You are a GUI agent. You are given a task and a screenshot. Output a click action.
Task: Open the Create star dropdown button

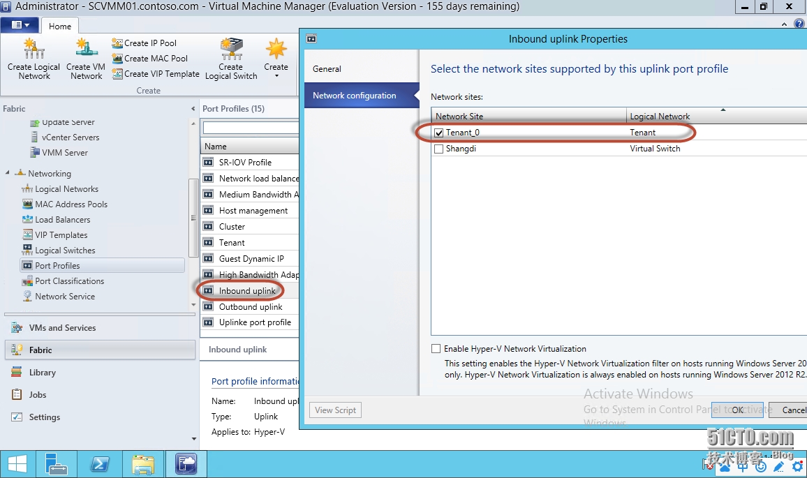276,59
